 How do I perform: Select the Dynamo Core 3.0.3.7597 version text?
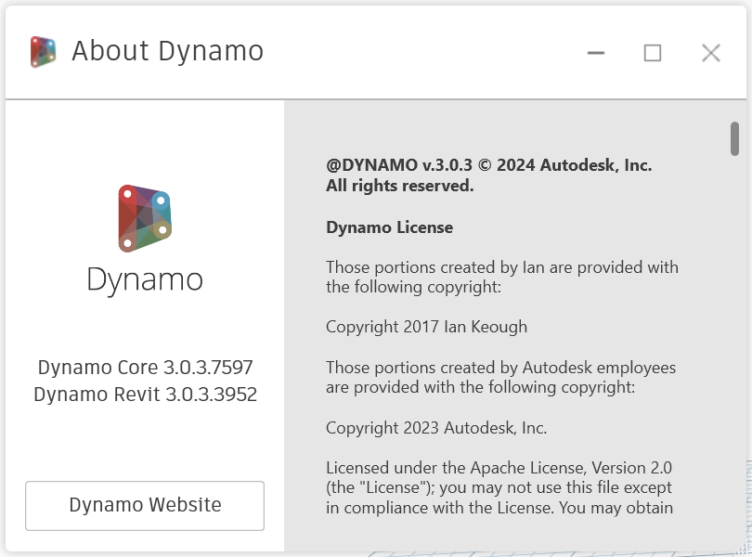(144, 368)
